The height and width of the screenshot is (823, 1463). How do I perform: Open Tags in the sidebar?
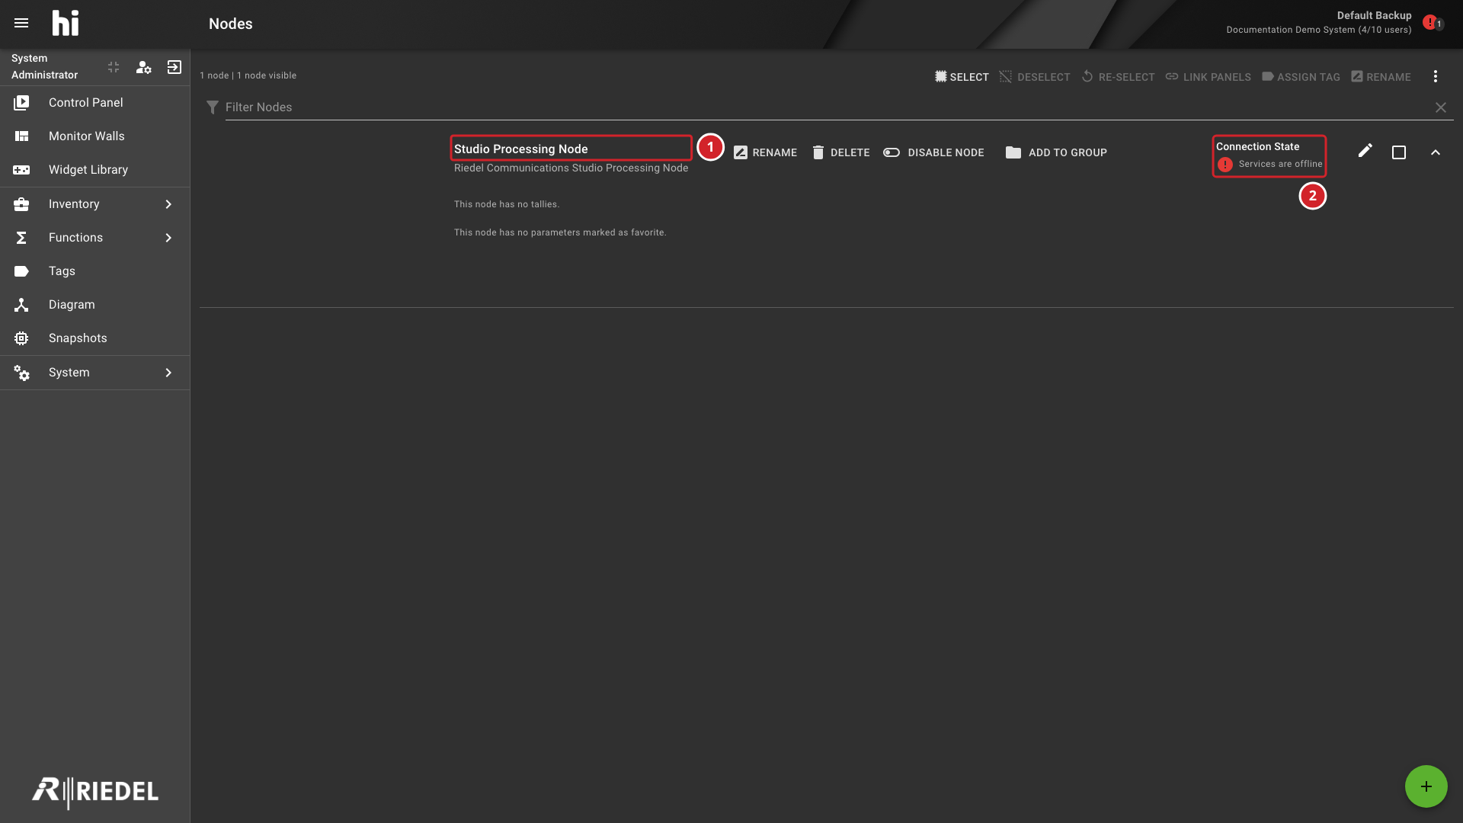click(x=94, y=271)
